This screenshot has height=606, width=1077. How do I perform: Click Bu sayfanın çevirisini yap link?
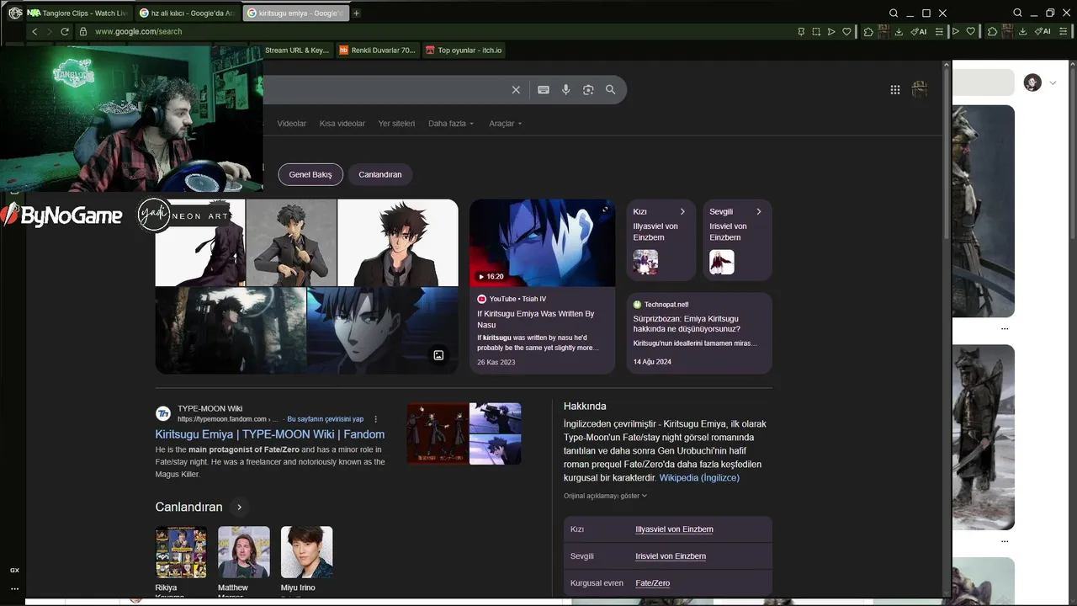(326, 419)
